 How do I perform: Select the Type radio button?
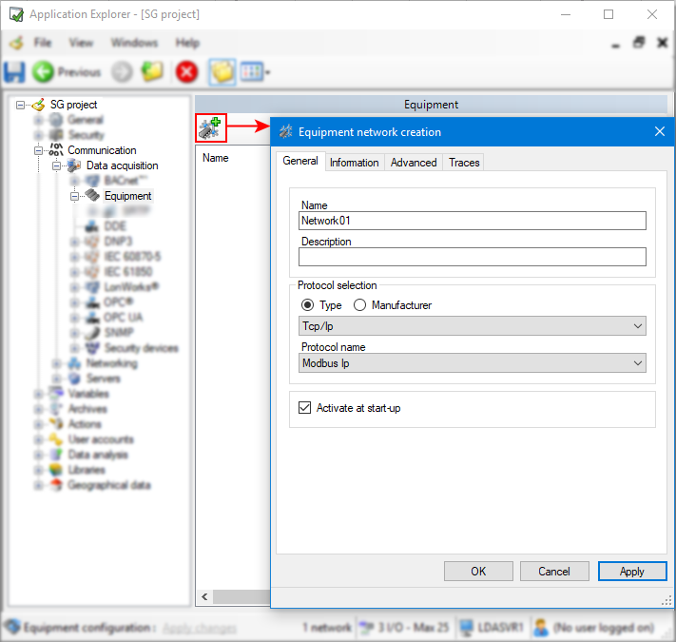[307, 305]
